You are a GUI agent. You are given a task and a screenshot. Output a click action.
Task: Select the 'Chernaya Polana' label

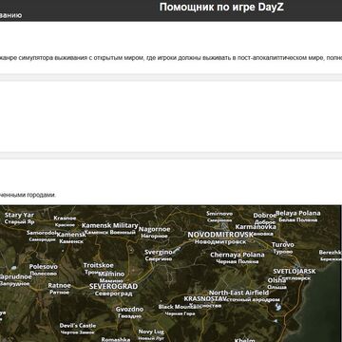click(x=237, y=255)
